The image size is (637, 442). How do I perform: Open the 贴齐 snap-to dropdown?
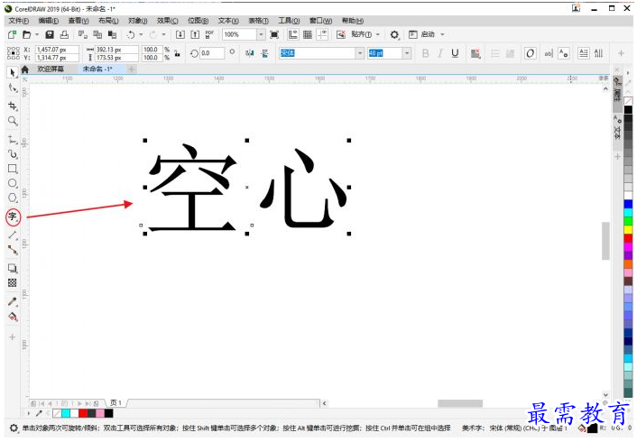coord(378,34)
